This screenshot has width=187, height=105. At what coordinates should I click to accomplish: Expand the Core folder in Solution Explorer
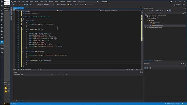point(150,24)
